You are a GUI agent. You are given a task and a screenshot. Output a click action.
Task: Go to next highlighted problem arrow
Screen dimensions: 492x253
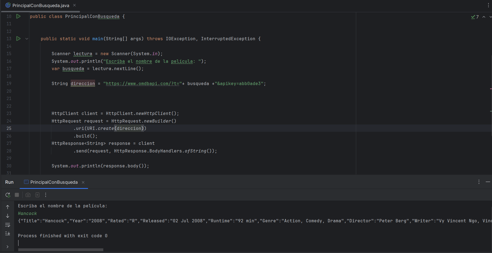(x=490, y=17)
